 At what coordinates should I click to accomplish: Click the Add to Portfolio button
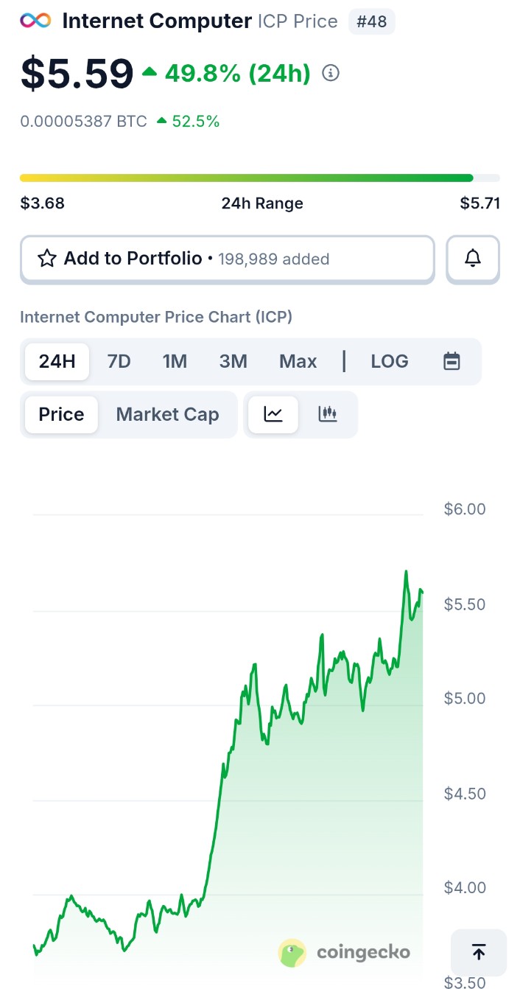[x=227, y=259]
